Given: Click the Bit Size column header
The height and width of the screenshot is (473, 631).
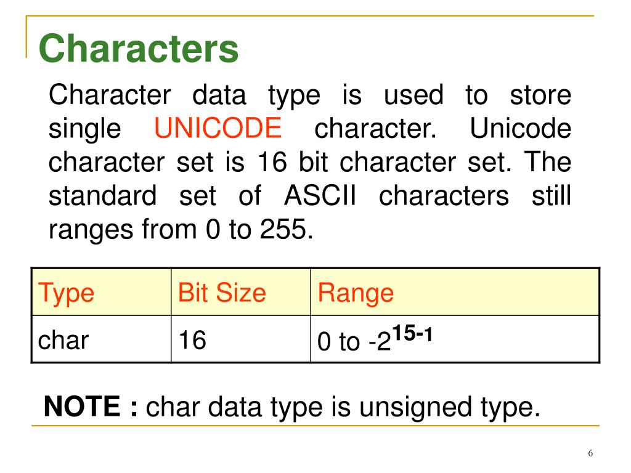Looking at the screenshot, I should (x=222, y=293).
